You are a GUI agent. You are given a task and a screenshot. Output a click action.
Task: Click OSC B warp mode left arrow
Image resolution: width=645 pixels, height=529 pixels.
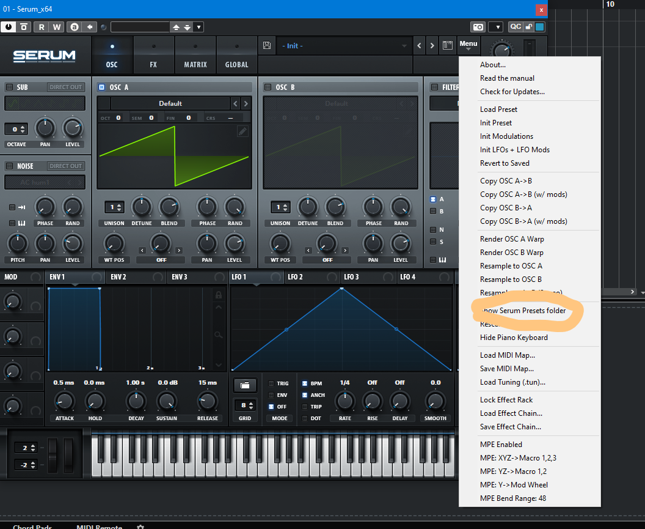(x=308, y=251)
